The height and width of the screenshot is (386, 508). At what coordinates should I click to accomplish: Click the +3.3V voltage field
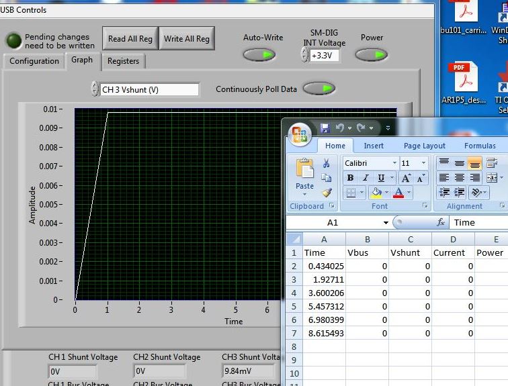(x=324, y=55)
